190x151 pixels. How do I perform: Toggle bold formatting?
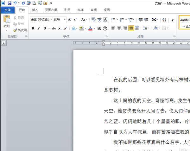point(33,28)
